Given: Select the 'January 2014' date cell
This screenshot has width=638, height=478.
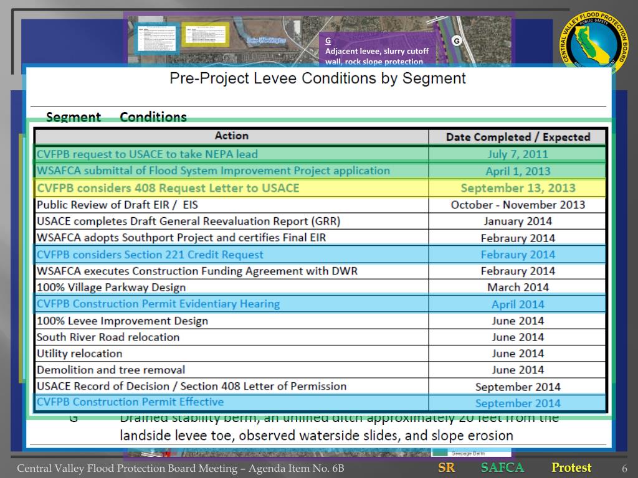Looking at the screenshot, I should click(x=518, y=221).
